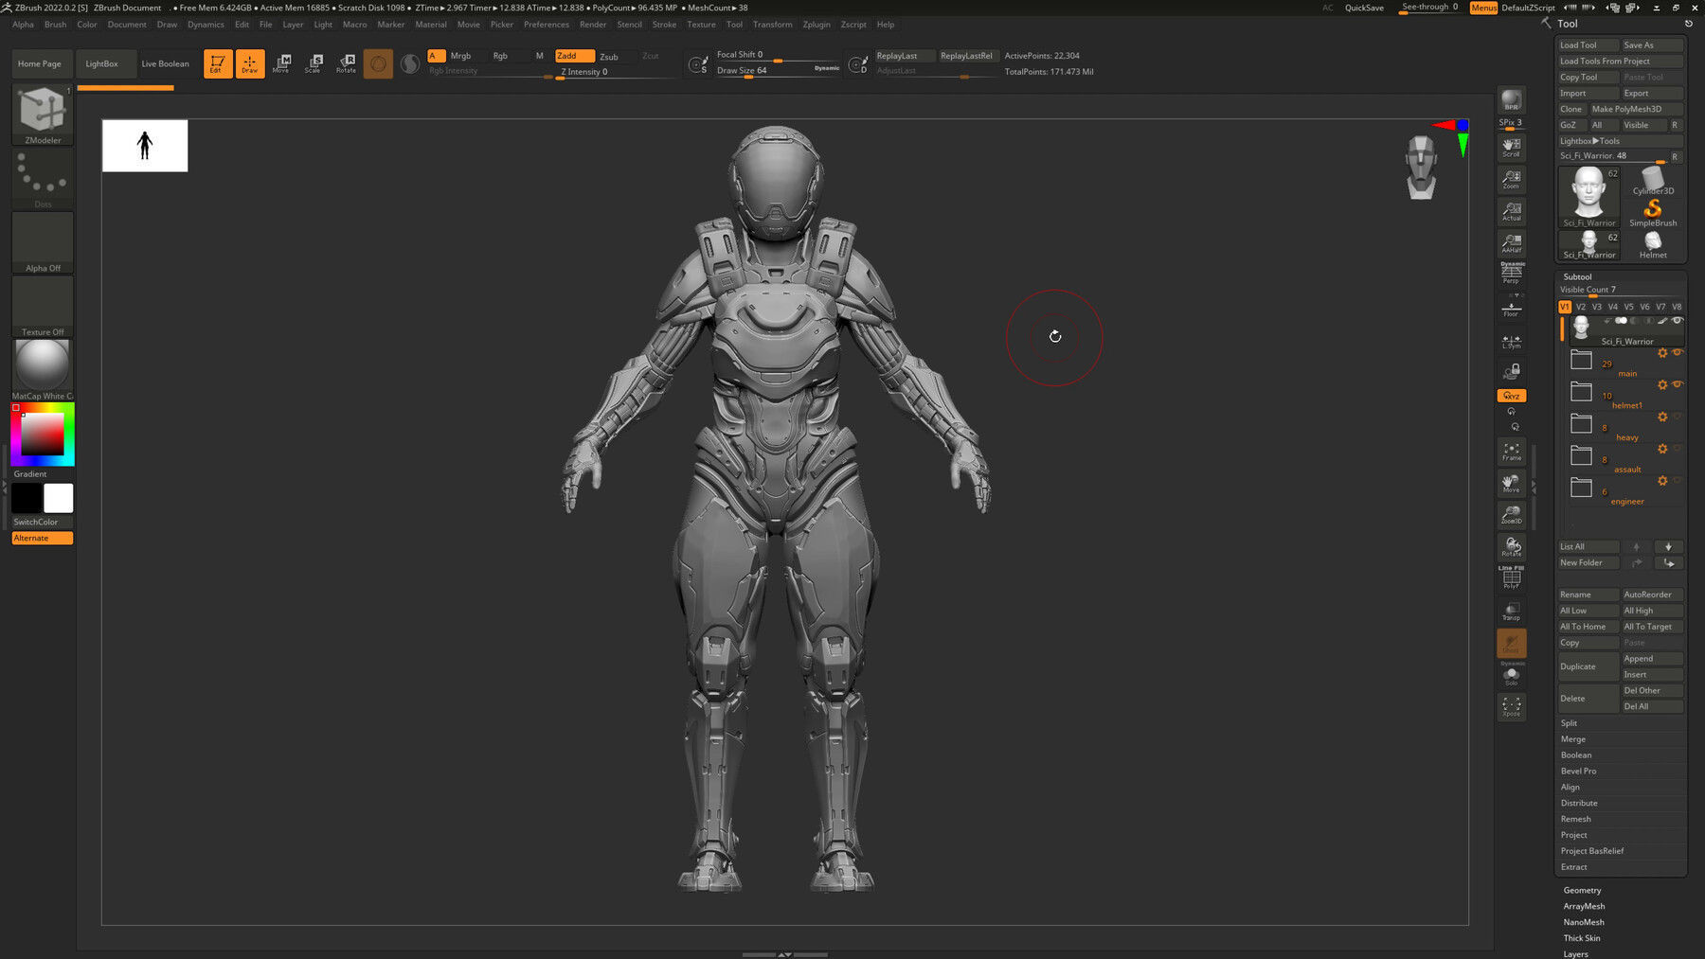Screen dimensions: 1705x959
Task: Open the Texture menu
Action: pos(701,25)
